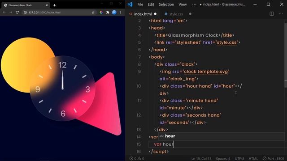Open the Chrome three-dot menu
Viewport: 287px width, 161px height.
(x=121, y=13)
